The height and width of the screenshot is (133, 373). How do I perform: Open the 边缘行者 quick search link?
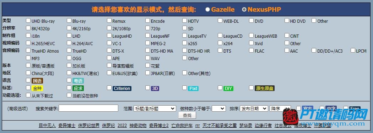tap(263, 126)
